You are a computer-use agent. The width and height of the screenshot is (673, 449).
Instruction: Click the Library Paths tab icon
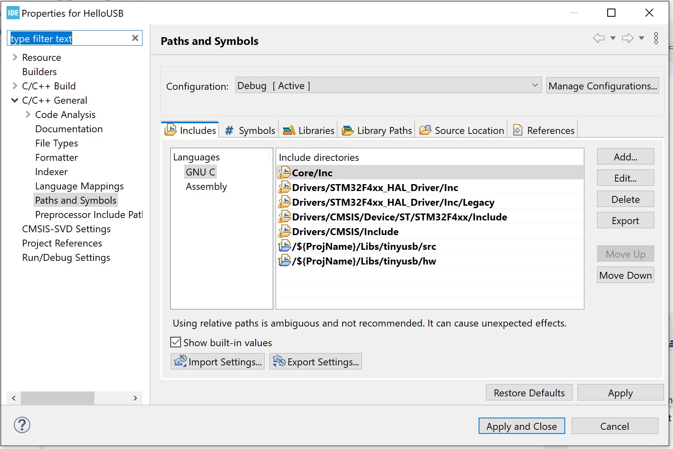(348, 130)
